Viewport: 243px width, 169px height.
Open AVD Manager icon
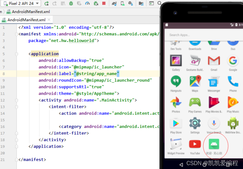tap(122, 3)
